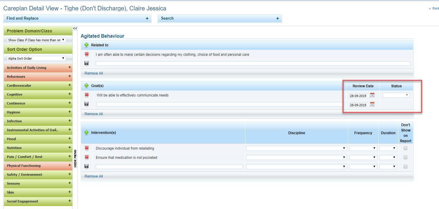Remove the effectively communicate needs goal
Image resolution: width=439 pixels, height=209 pixels.
(x=87, y=95)
